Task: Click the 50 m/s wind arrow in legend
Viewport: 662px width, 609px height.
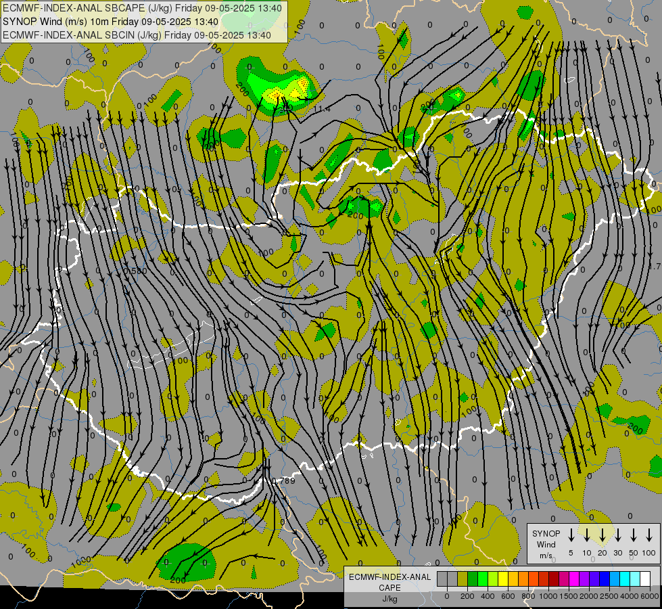Action: tap(634, 535)
